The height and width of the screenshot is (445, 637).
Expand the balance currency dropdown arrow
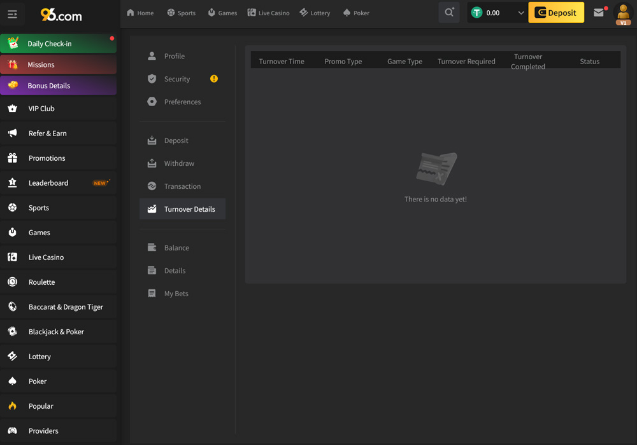[x=520, y=13]
